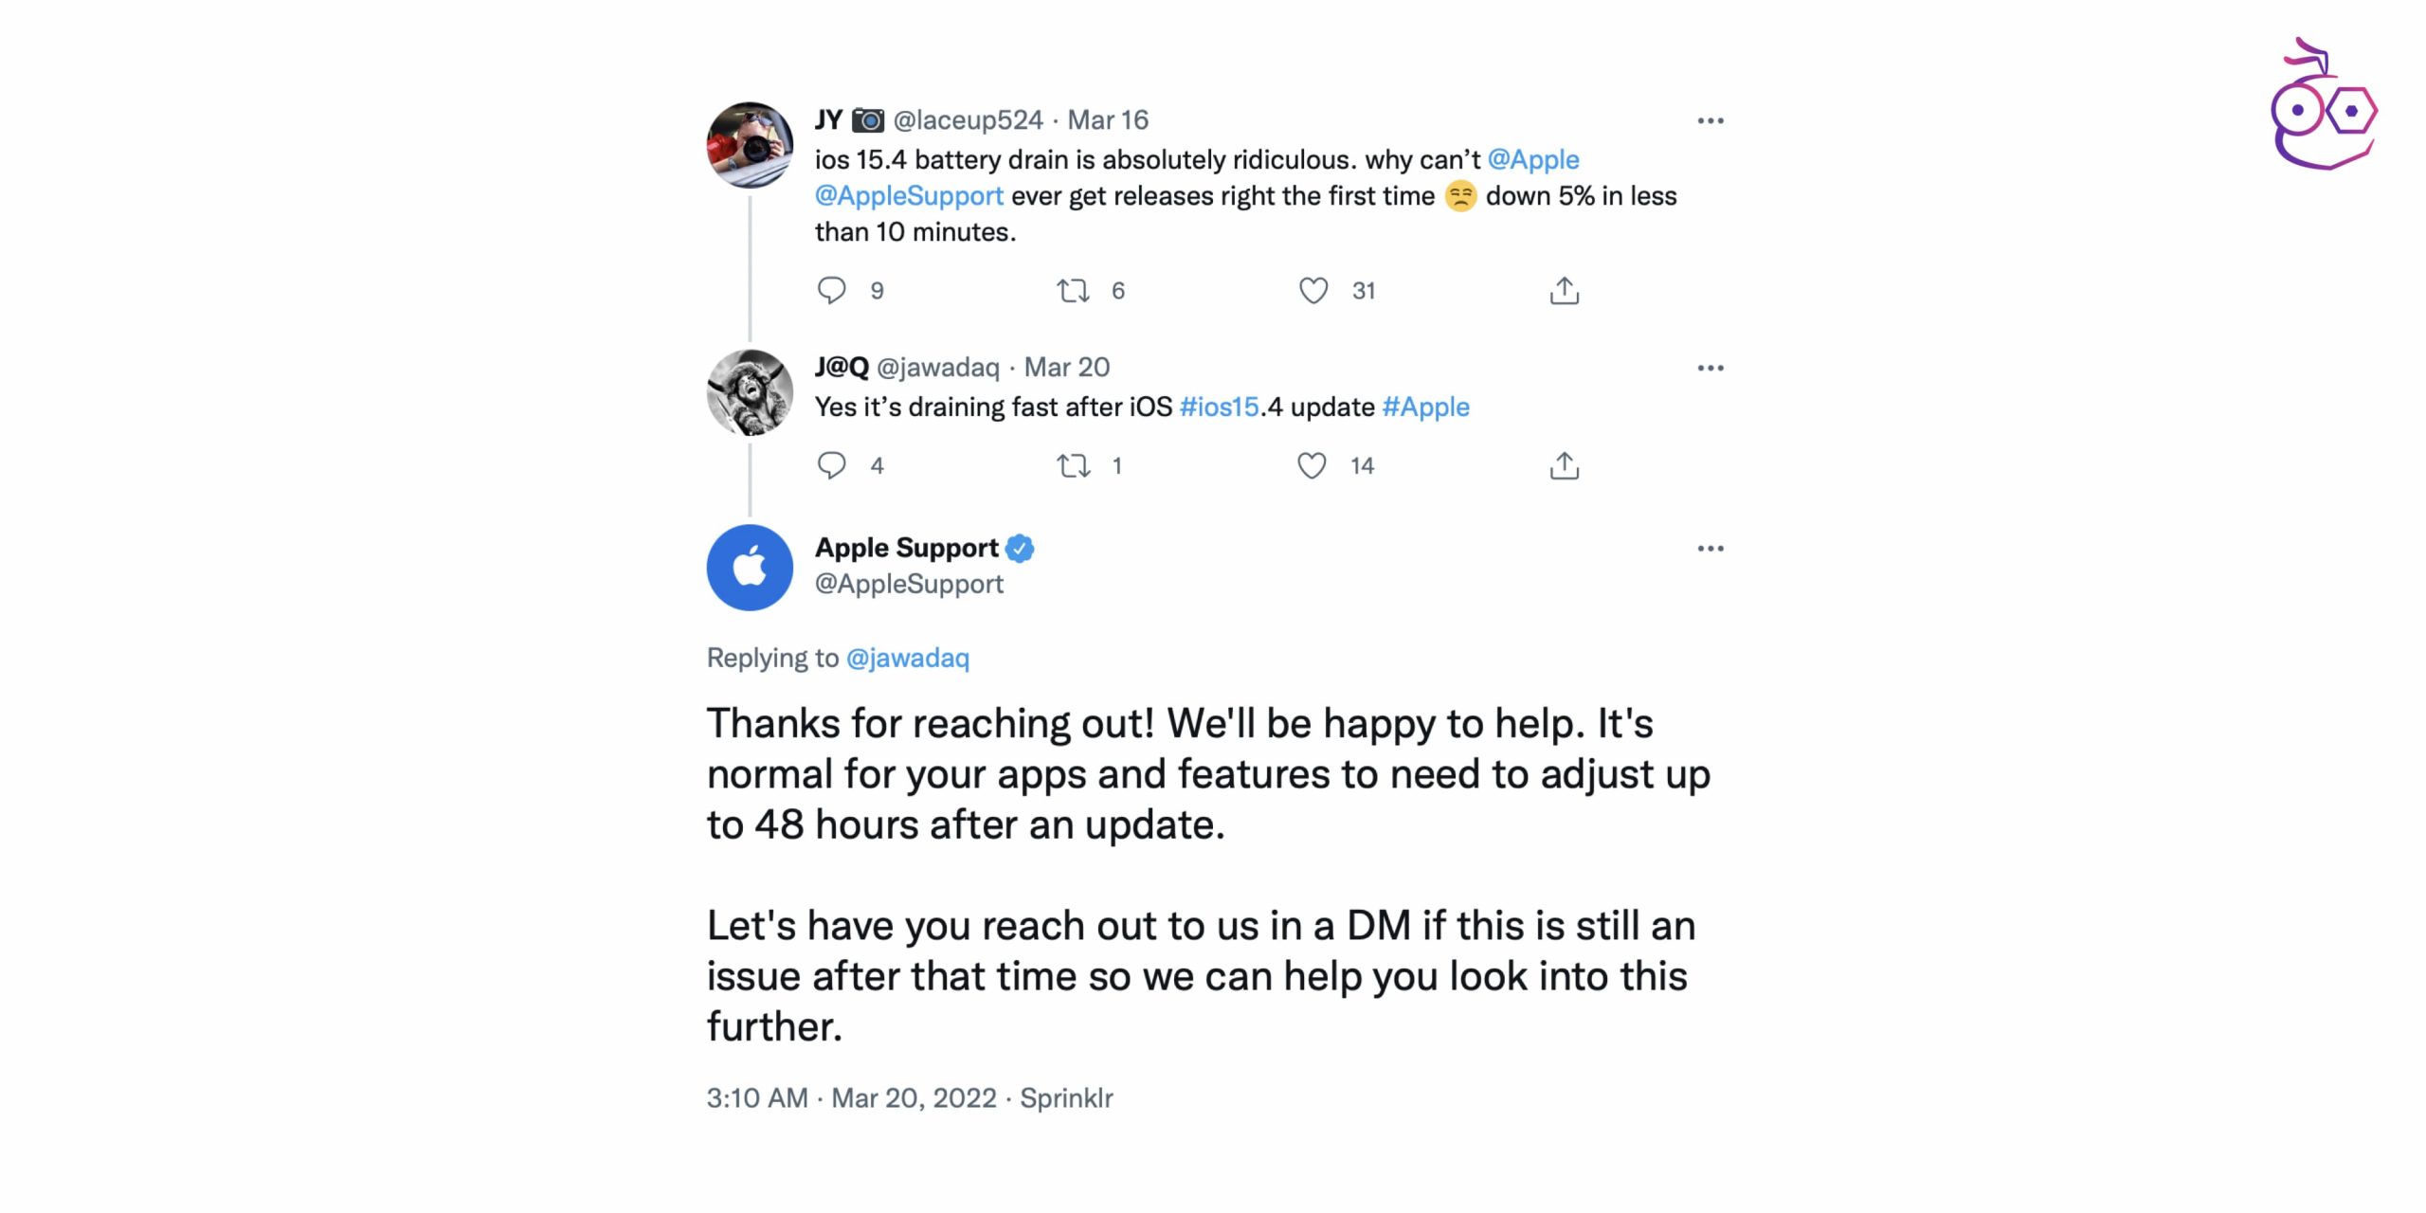Open the Sprinklr source label
This screenshot has height=1213, width=2426.
(x=1066, y=1097)
